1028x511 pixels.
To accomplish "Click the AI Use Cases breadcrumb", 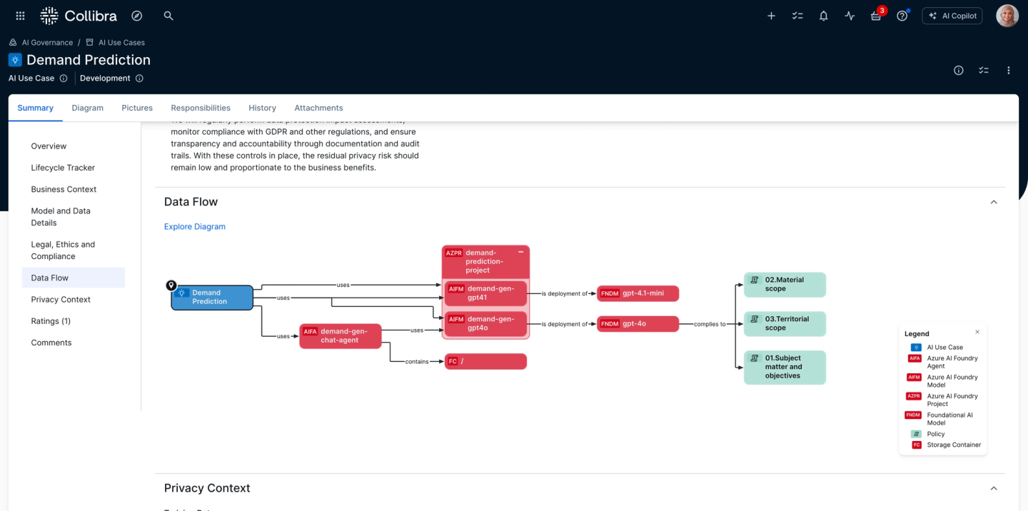I will pos(121,43).
